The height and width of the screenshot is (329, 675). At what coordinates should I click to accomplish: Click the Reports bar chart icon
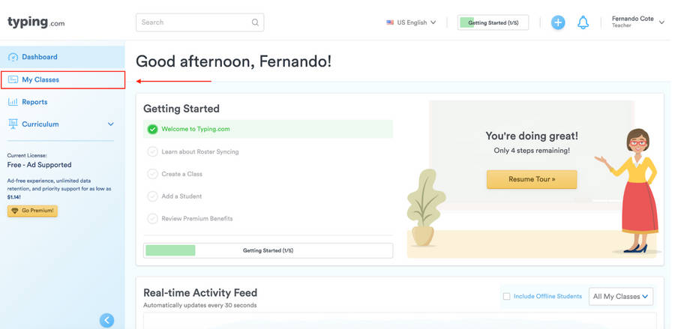[13, 102]
